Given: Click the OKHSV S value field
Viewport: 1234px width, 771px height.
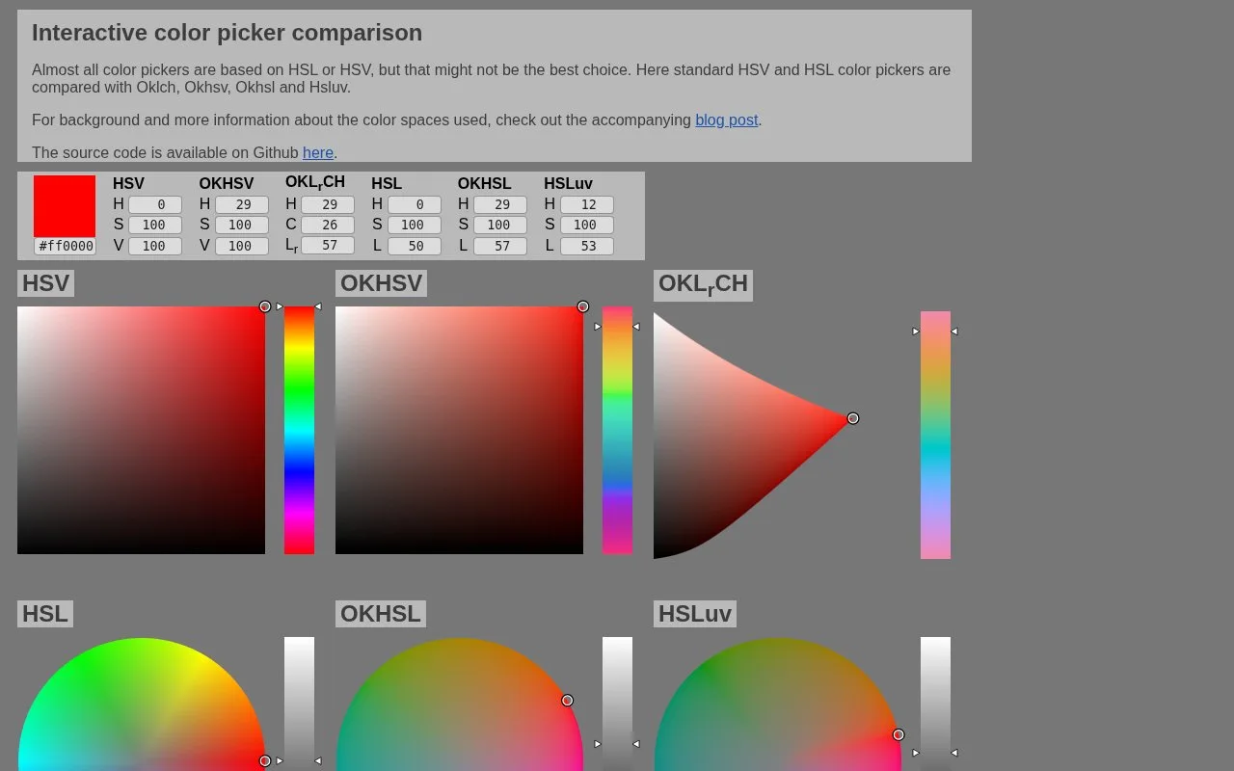Looking at the screenshot, I should [x=242, y=225].
